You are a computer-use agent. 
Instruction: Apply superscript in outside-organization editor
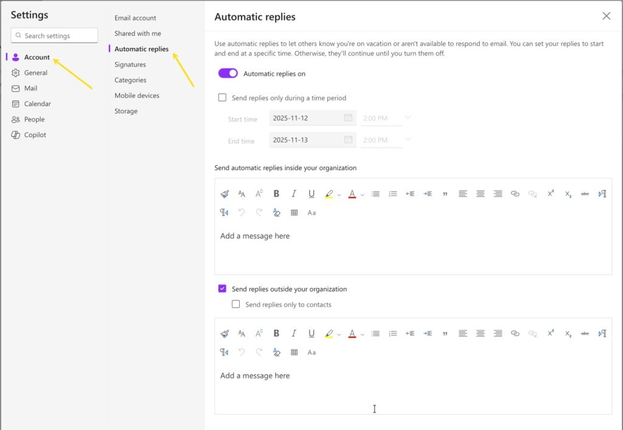(x=551, y=333)
